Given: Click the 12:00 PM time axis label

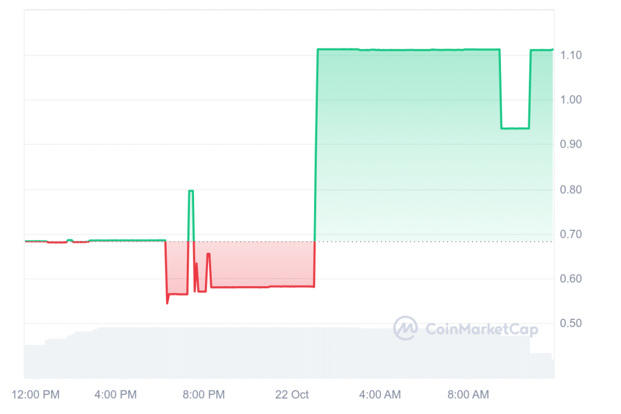Looking at the screenshot, I should point(37,395).
